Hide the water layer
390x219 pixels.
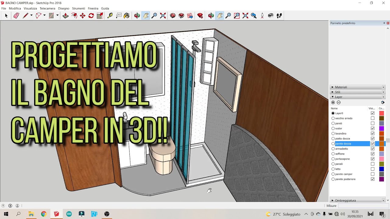coord(372,128)
